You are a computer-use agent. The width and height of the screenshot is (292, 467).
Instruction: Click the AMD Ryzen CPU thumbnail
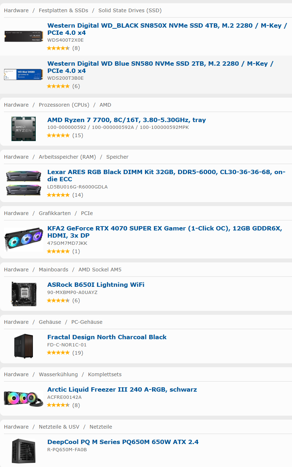coord(24,129)
